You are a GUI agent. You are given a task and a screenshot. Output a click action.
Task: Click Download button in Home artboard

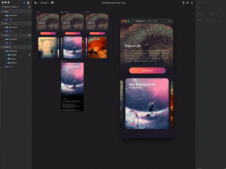73,33
